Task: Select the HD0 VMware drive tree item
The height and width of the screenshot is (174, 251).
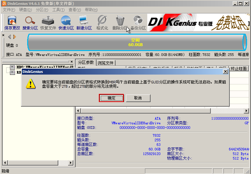Action: [x=42, y=67]
